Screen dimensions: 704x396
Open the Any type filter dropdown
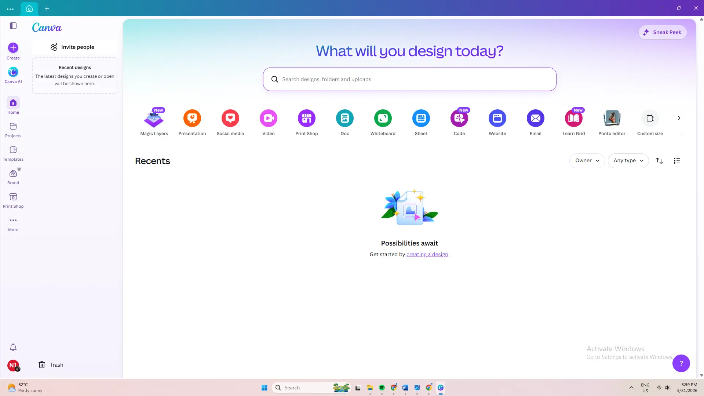click(628, 161)
